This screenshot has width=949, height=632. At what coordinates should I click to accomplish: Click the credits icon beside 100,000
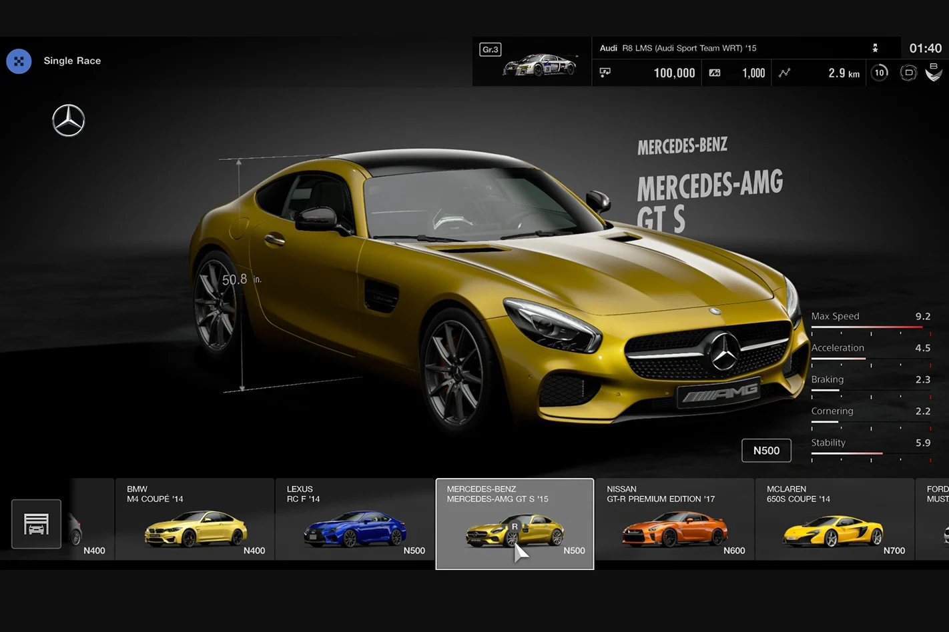point(605,73)
